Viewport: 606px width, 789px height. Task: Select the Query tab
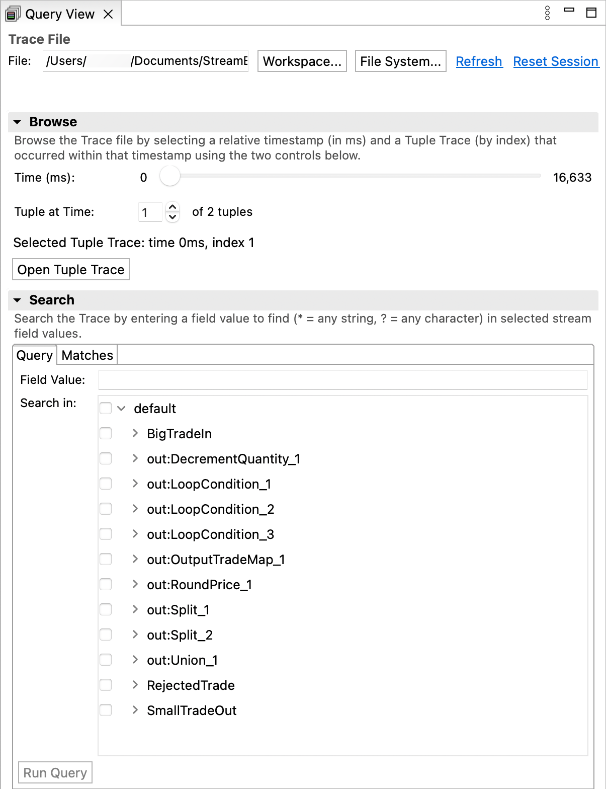[x=34, y=355]
